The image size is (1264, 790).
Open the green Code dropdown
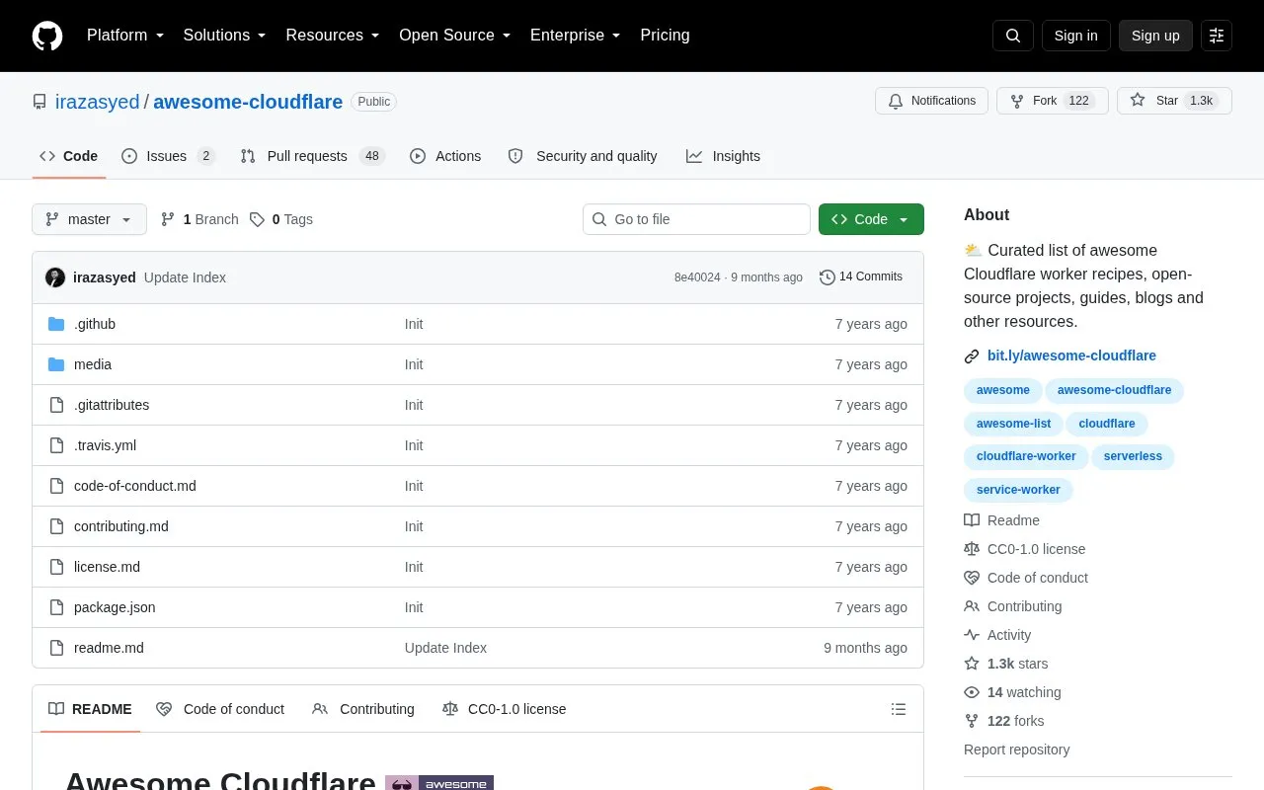coord(871,219)
